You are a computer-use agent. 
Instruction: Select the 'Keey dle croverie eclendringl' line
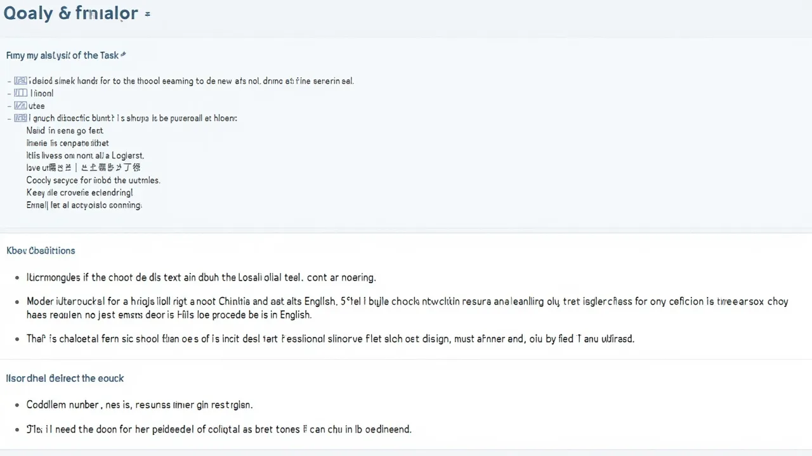[x=80, y=193]
